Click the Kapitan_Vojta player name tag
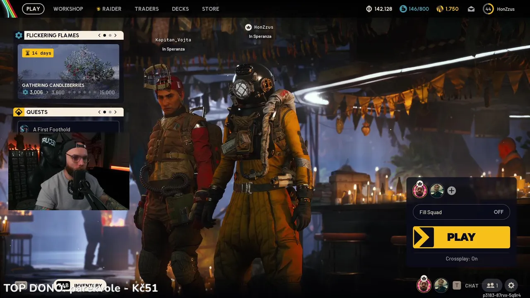Image resolution: width=530 pixels, height=298 pixels. click(173, 40)
